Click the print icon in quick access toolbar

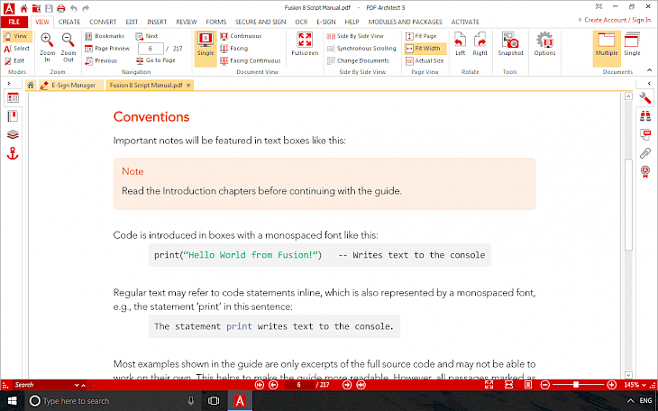(x=61, y=8)
